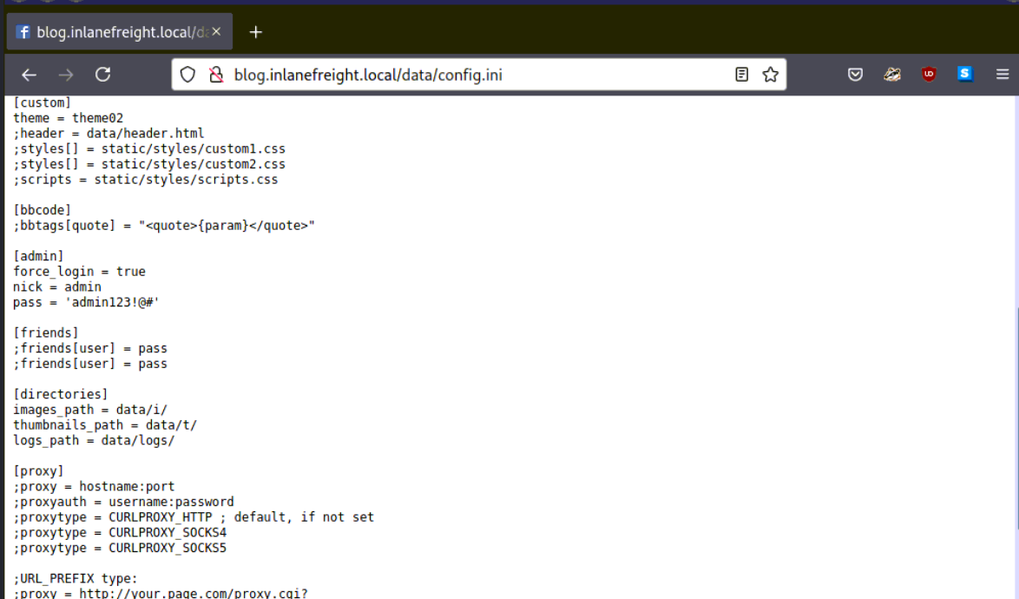Click the tab's favicon
This screenshot has height=599, width=1019.
coord(23,32)
